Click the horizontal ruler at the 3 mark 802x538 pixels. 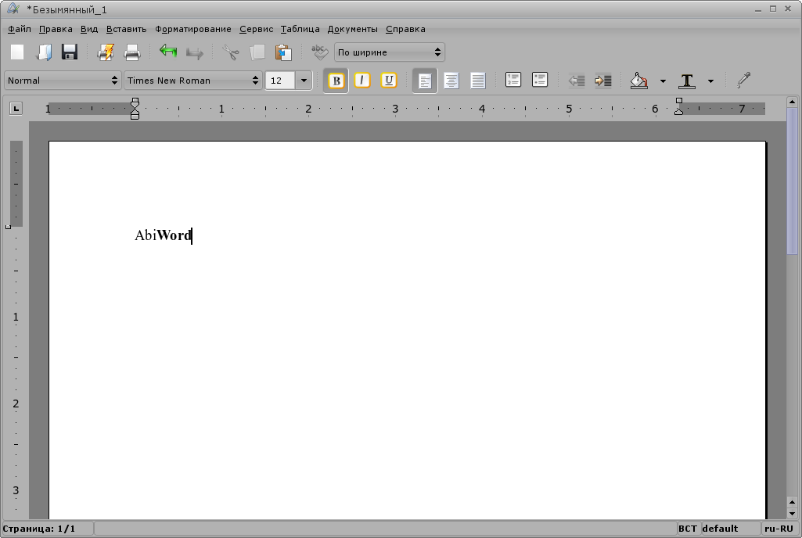click(x=395, y=109)
